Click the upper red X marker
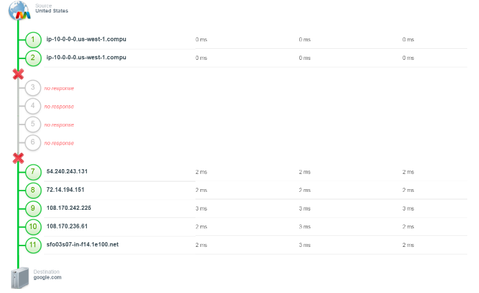Screen dimensions: 479x293 [x=19, y=74]
